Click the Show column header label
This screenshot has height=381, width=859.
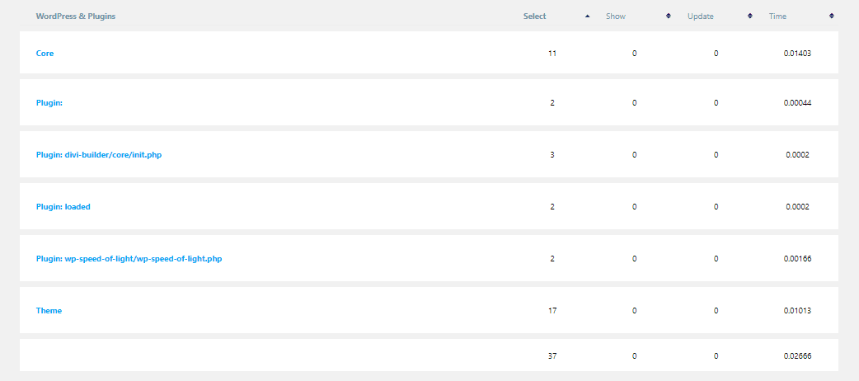616,16
